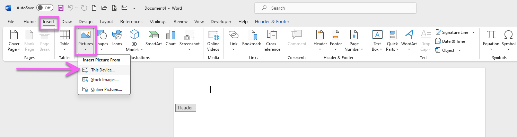Switch to the Draw tab
The height and width of the screenshot is (137, 517).
pos(67,21)
